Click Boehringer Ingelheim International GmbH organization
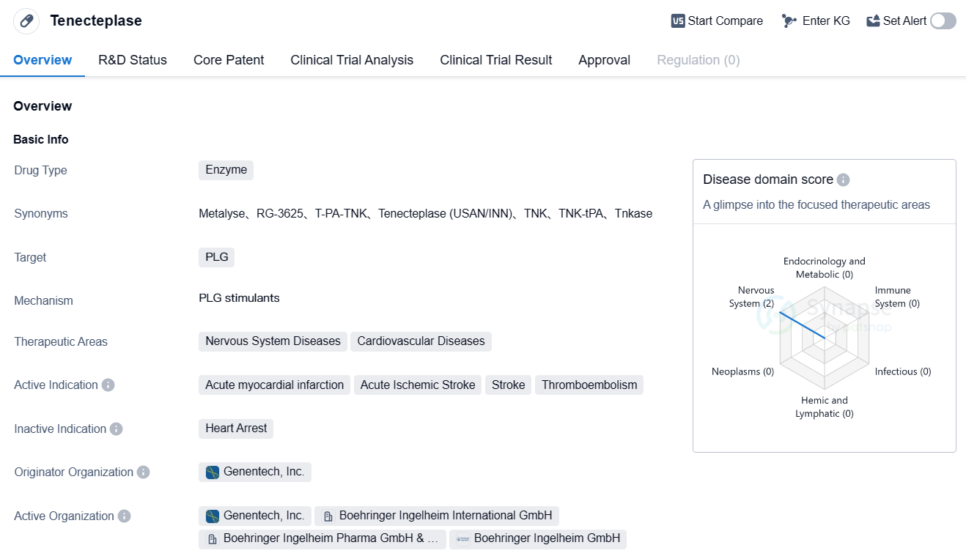The height and width of the screenshot is (556, 966). point(437,516)
